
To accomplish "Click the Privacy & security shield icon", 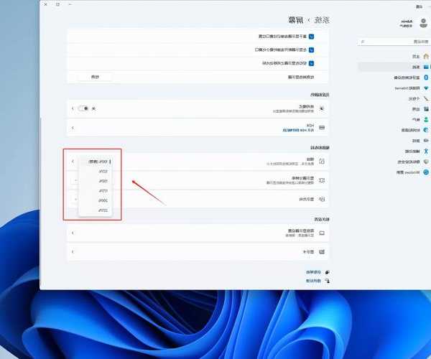I will pyautogui.click(x=426, y=162).
